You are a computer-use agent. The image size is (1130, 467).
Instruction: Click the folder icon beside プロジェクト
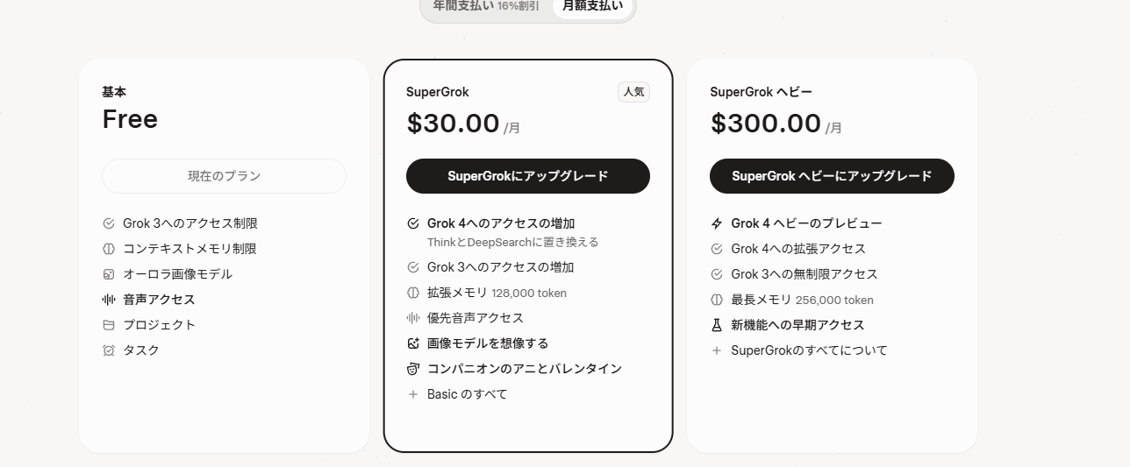tap(109, 325)
